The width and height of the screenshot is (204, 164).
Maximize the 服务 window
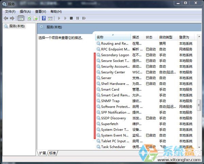186,3
